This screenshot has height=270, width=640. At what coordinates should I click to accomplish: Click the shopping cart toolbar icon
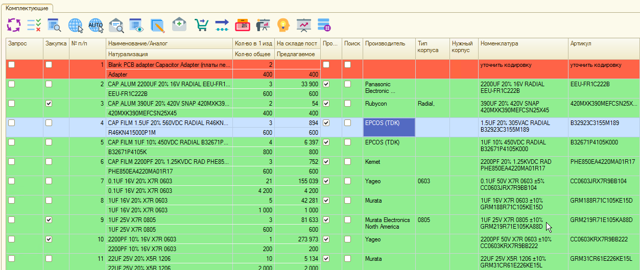(x=202, y=24)
